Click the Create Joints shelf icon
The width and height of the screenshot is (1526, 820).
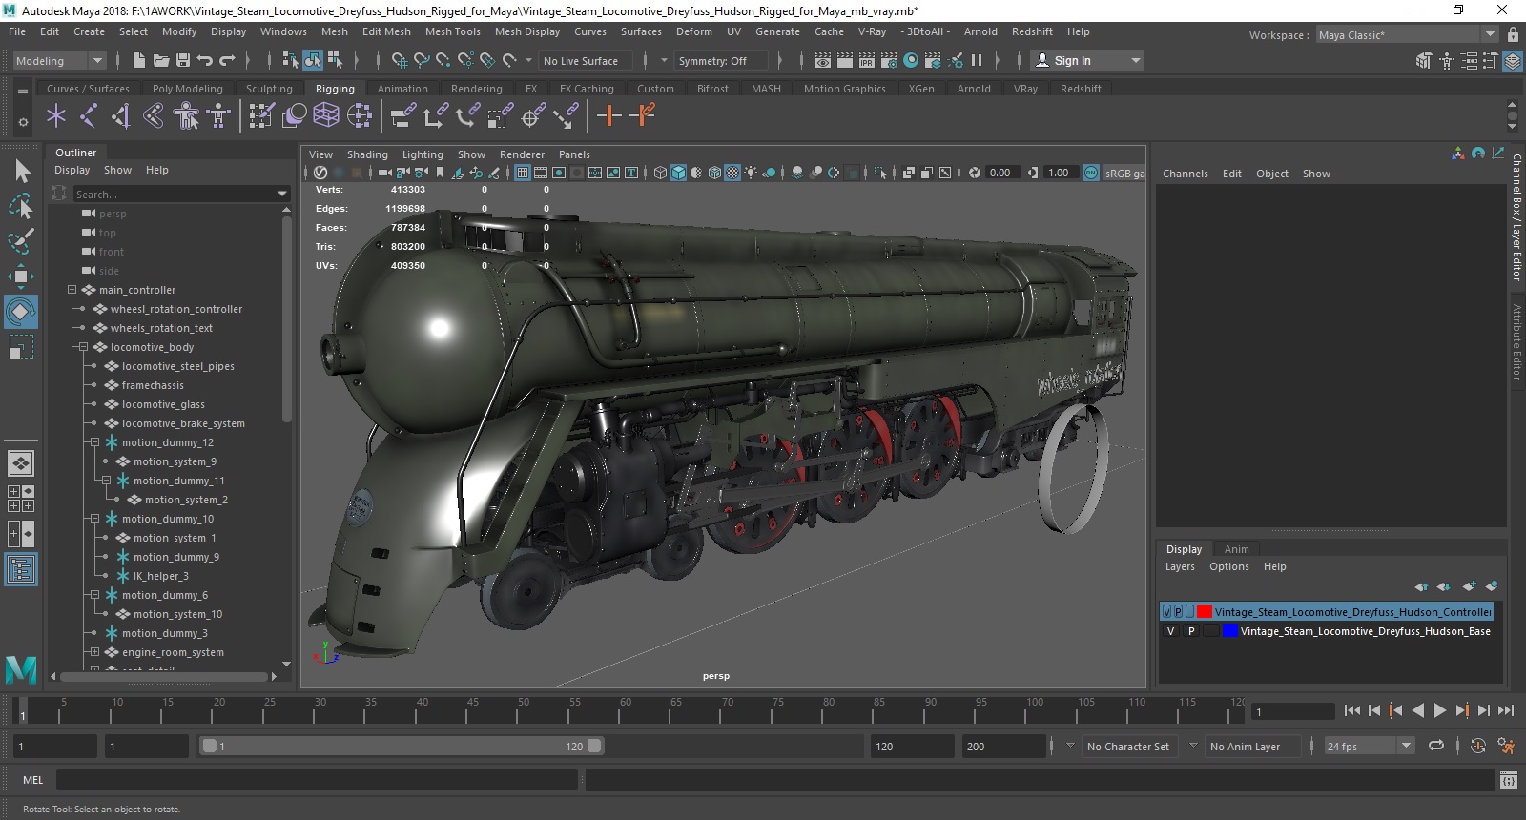point(88,116)
